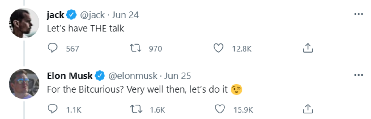The height and width of the screenshot is (119, 371).
Task: Click Elon Musk's verified badge
Action: pyautogui.click(x=100, y=75)
